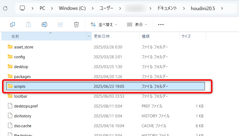Click the packages folder icon
Viewport: 239px width, 136px height.
coord(10,76)
